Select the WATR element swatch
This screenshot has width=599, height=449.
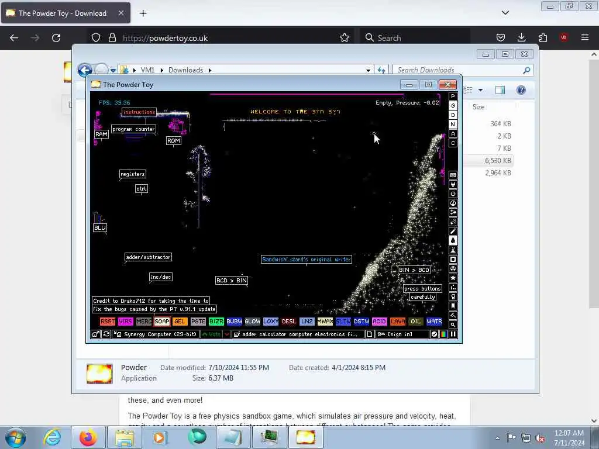pyautogui.click(x=434, y=322)
